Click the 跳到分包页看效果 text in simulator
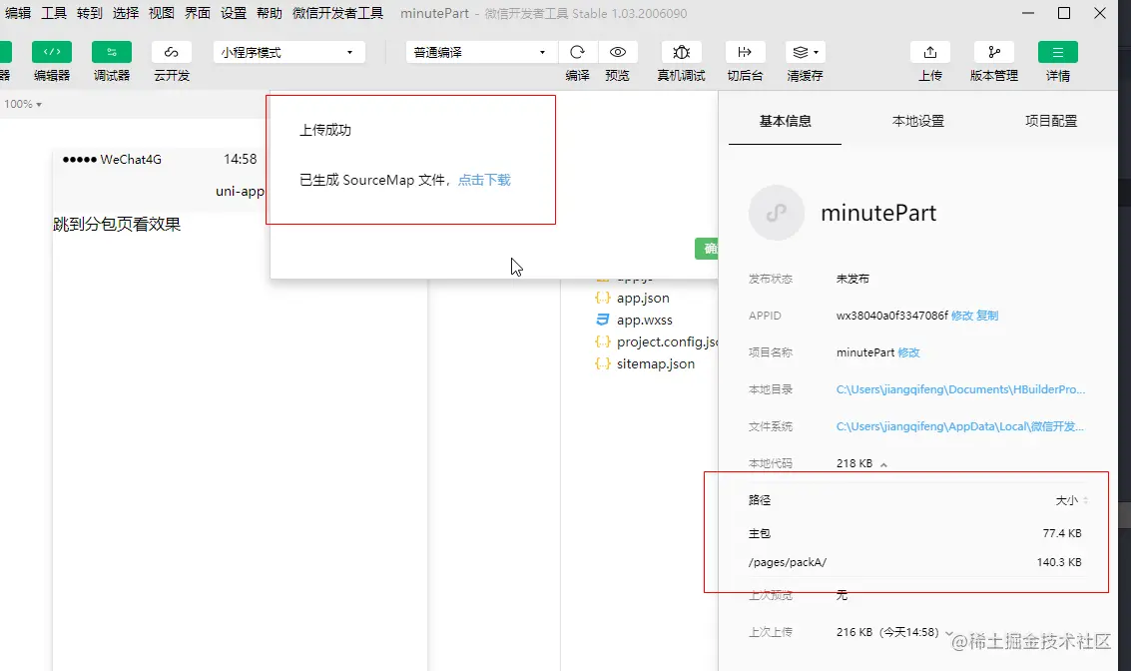The height and width of the screenshot is (671, 1131). 117,225
